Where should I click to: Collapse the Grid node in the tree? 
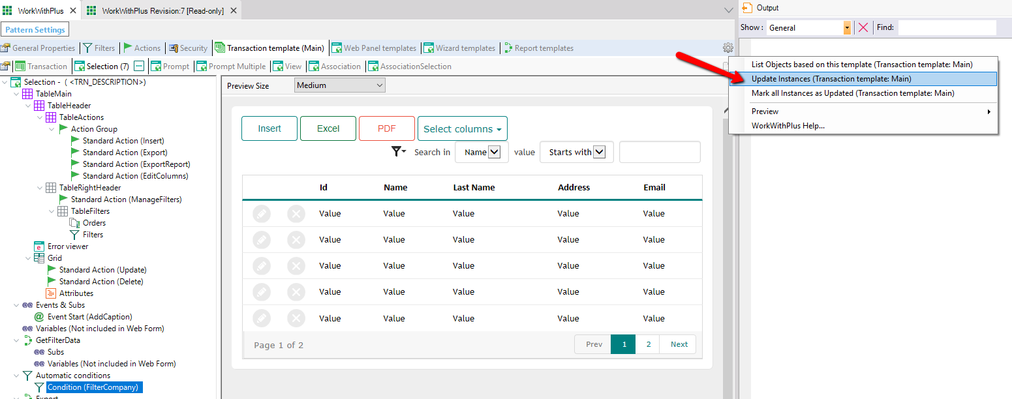click(28, 258)
